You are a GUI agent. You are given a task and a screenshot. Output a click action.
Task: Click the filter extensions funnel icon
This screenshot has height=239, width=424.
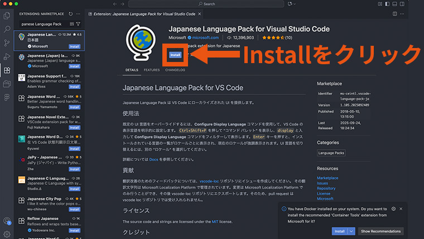pos(78,24)
